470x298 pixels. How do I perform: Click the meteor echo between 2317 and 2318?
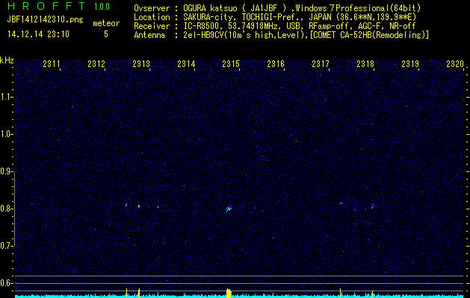(x=341, y=203)
